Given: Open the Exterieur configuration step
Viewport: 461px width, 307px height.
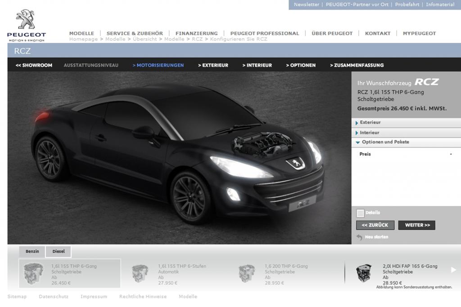Looking at the screenshot, I should 213,65.
